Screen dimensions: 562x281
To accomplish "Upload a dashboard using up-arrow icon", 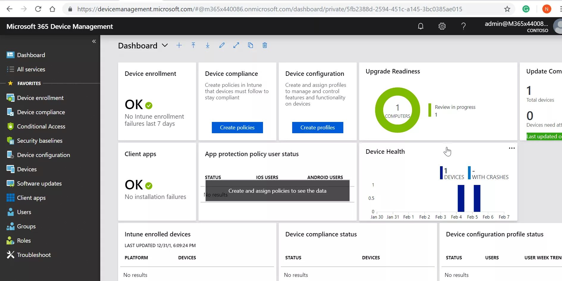I will [x=193, y=45].
